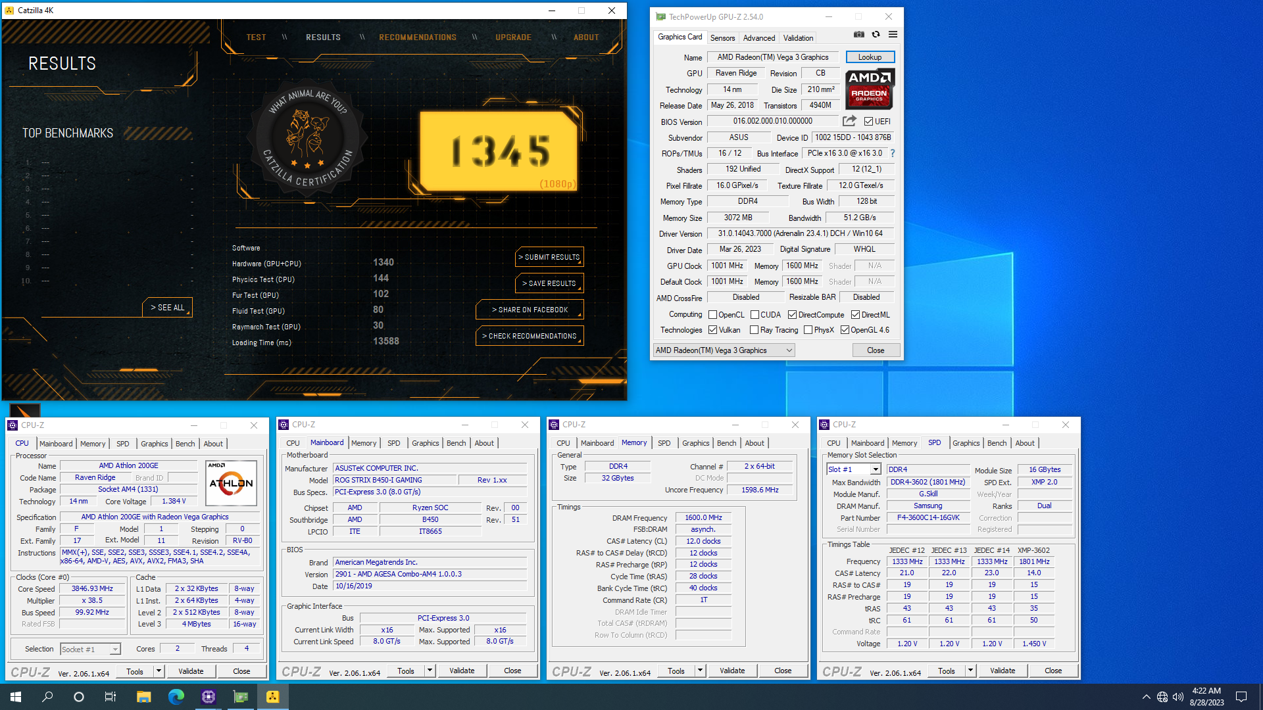Open RECOMMENDATIONS in Catzilla menu
This screenshot has width=1263, height=710.
(418, 37)
